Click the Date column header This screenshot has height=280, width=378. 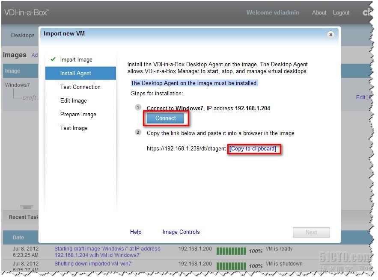(x=18, y=238)
